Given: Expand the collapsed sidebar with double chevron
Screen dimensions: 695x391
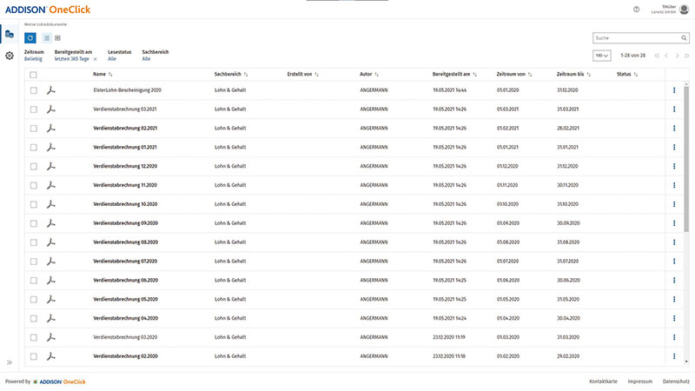Looking at the screenshot, I should (x=10, y=362).
